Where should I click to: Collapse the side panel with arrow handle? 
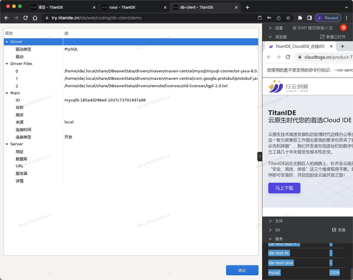pyautogui.click(x=259, y=156)
